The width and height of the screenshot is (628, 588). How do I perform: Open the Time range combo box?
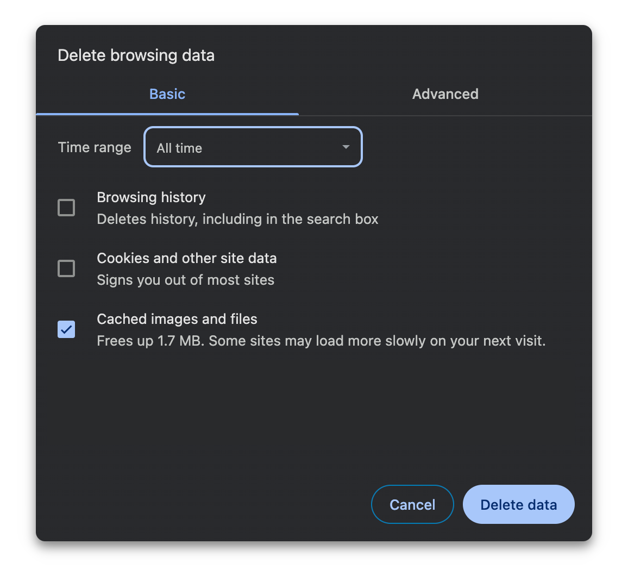pyautogui.click(x=253, y=147)
